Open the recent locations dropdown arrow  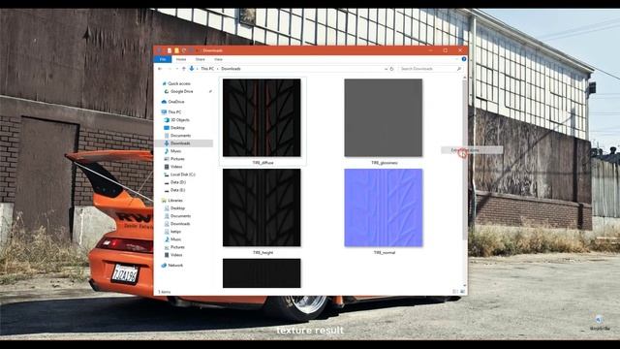click(x=176, y=69)
